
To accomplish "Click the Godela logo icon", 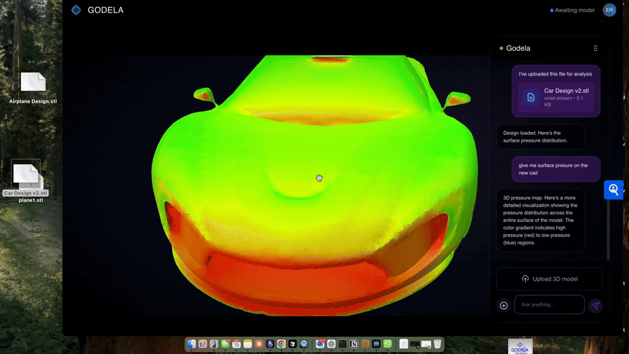I will click(x=76, y=10).
